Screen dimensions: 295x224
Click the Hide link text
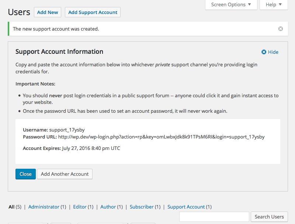[273, 52]
